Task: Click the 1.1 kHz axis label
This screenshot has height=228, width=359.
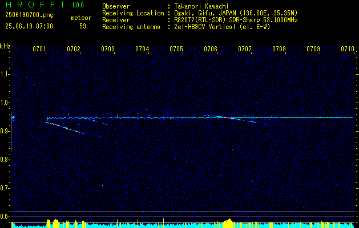Action: point(4,74)
